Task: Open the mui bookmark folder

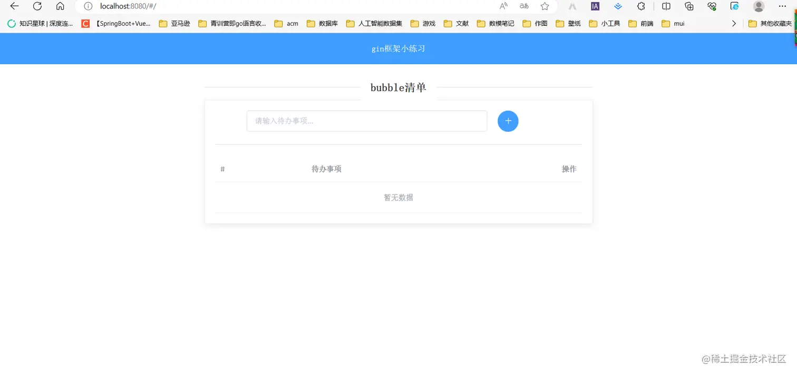Action: pyautogui.click(x=673, y=24)
